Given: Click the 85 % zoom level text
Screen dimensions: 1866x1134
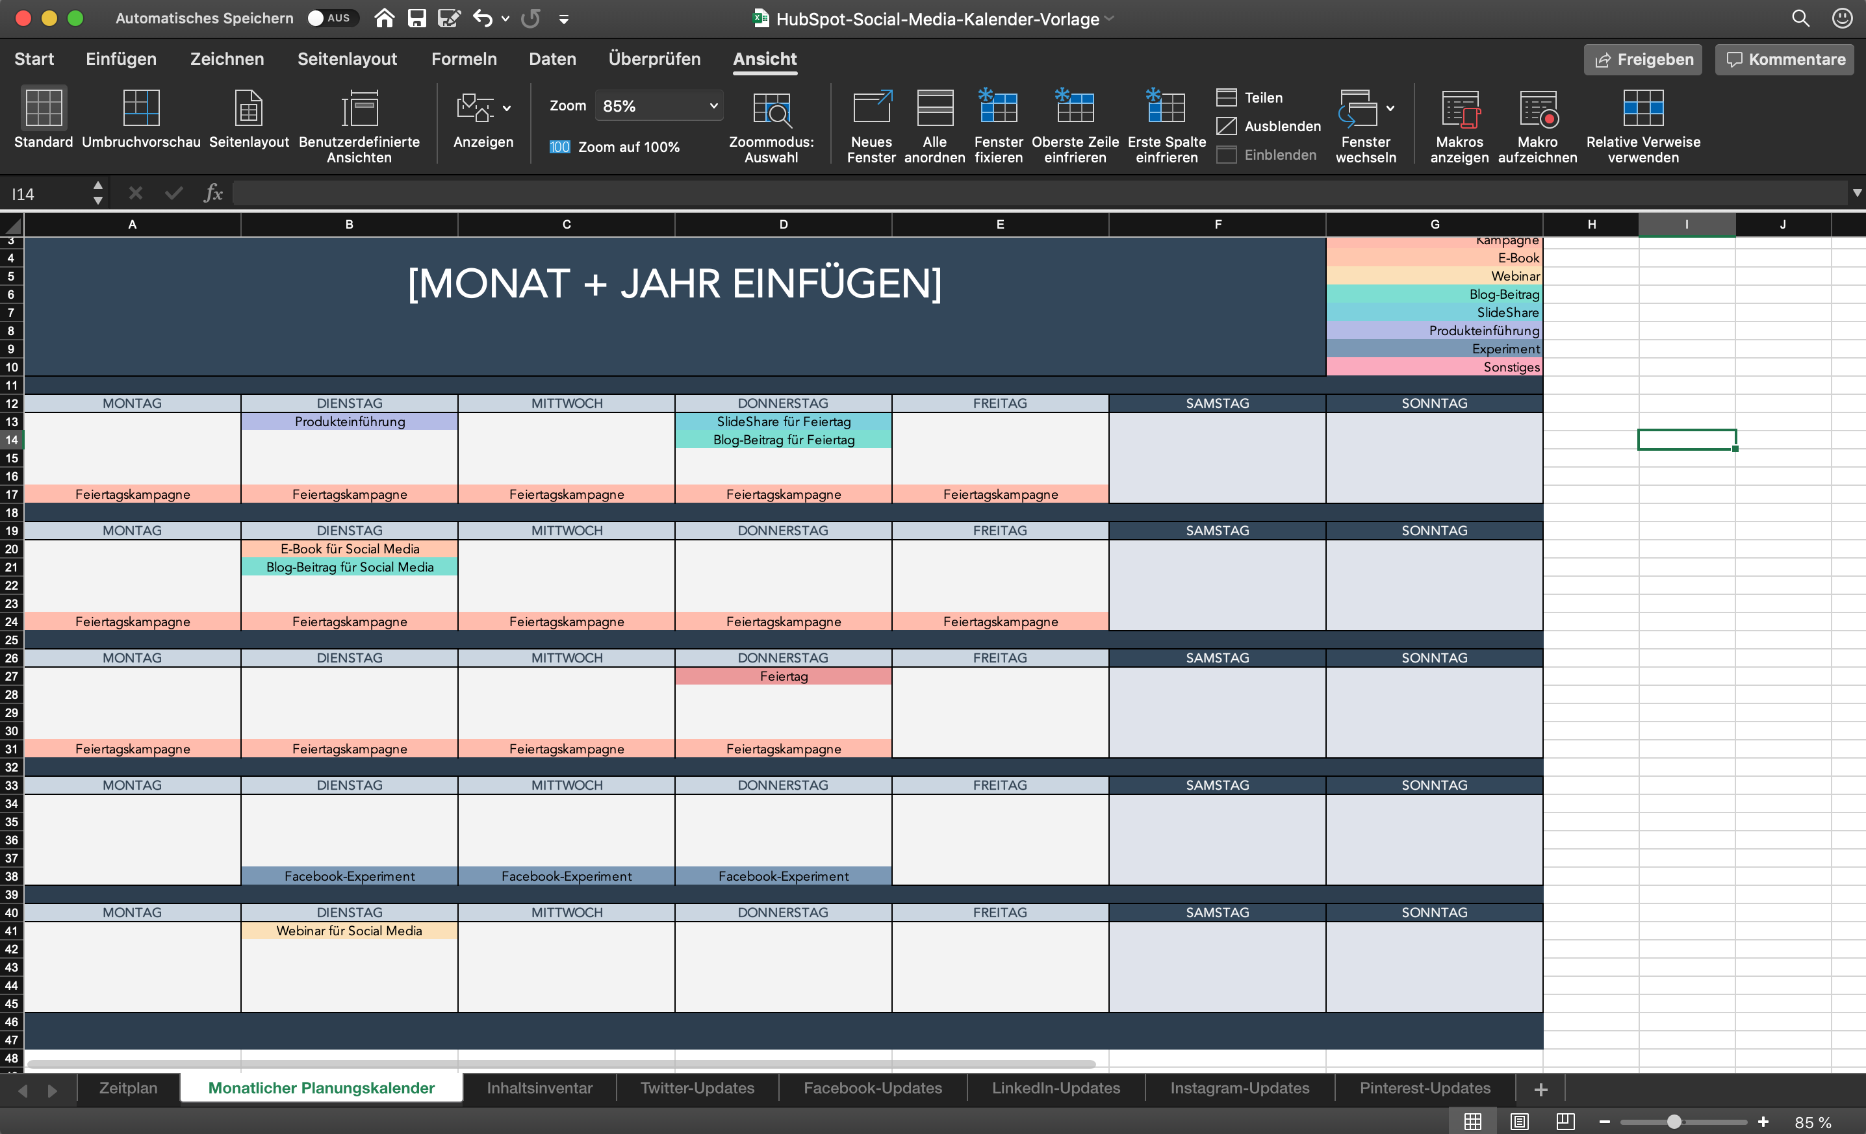Looking at the screenshot, I should (1813, 1123).
